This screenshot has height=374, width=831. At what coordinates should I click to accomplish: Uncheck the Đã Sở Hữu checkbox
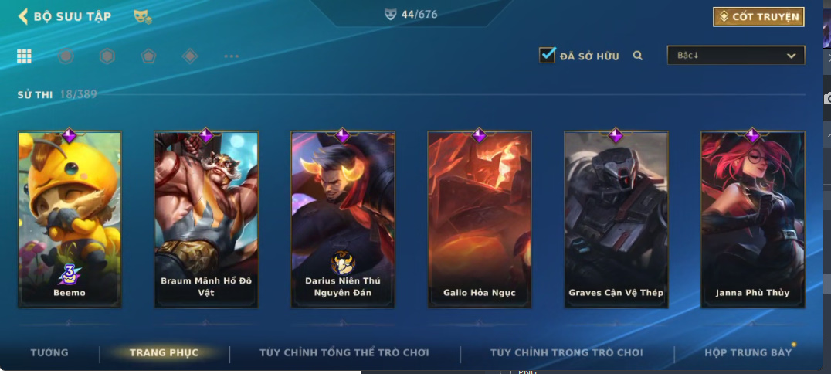tap(547, 55)
